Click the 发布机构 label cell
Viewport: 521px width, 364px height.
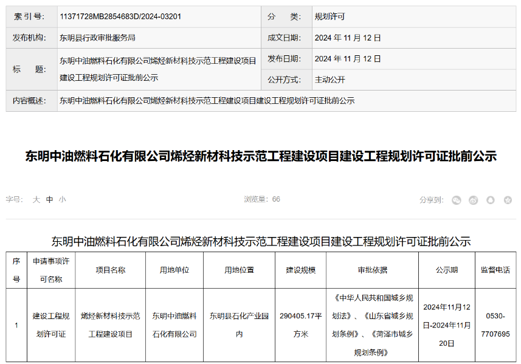tap(32, 38)
